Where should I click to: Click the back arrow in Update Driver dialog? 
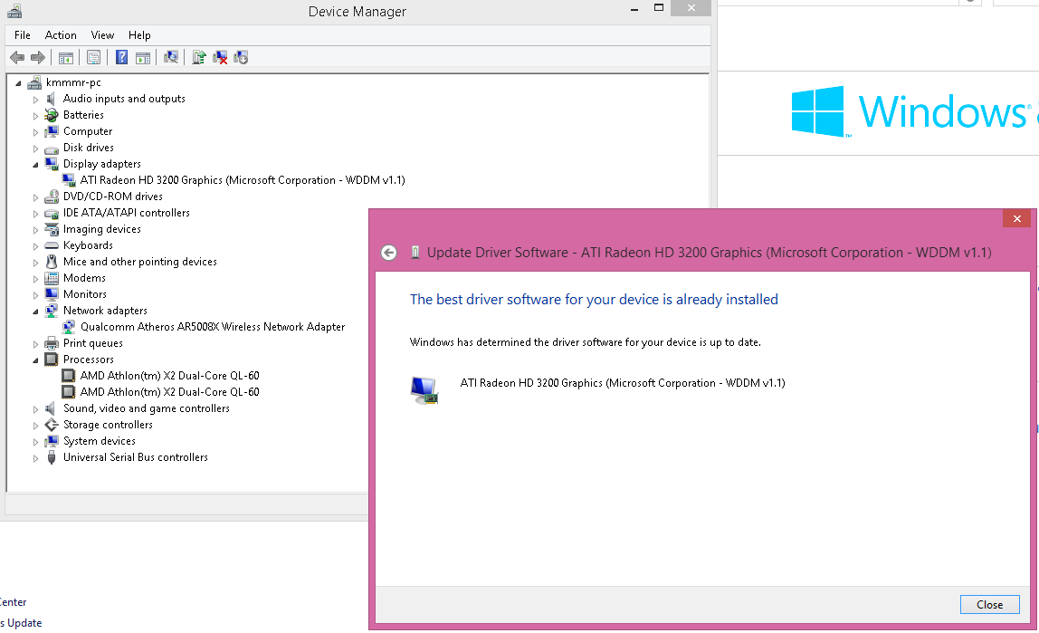(x=389, y=253)
